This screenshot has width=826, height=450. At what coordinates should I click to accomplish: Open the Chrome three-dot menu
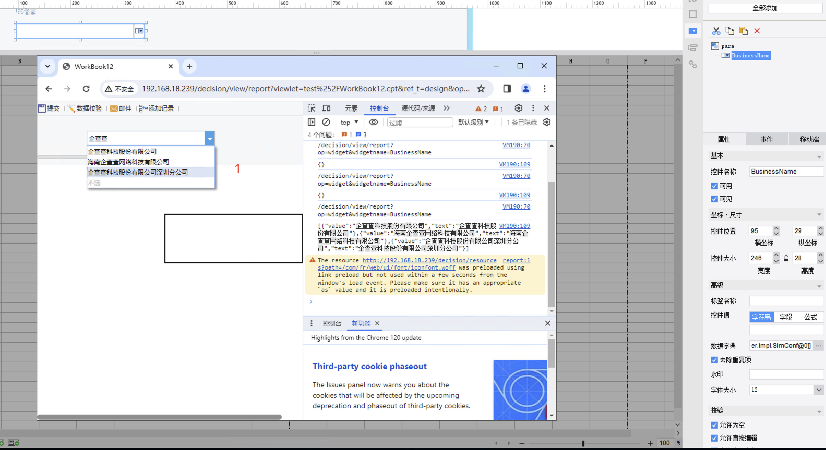pyautogui.click(x=544, y=89)
